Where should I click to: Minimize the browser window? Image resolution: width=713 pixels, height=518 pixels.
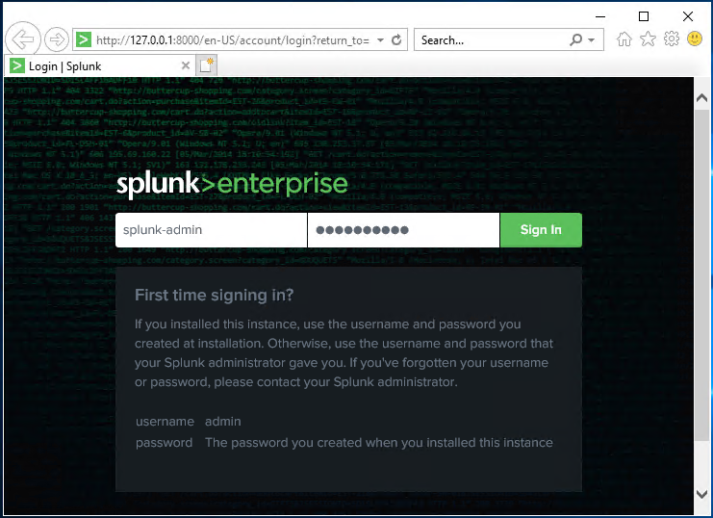[600, 16]
